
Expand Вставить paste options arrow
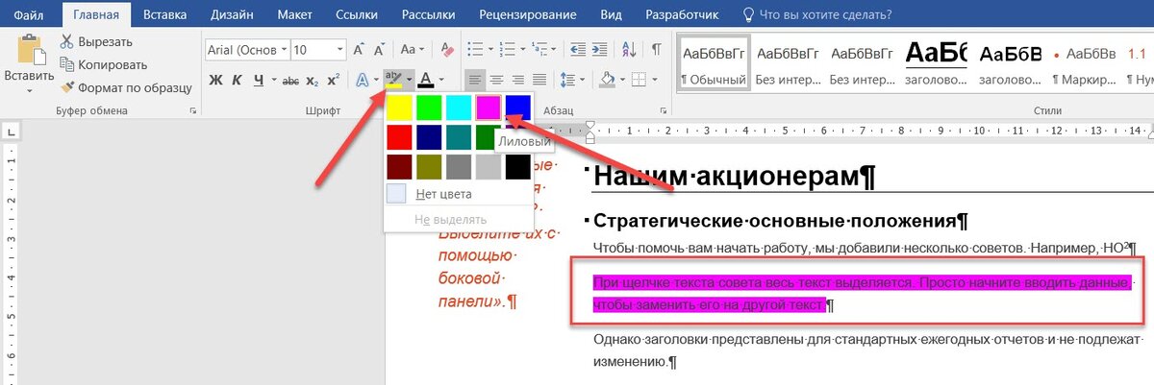(29, 91)
